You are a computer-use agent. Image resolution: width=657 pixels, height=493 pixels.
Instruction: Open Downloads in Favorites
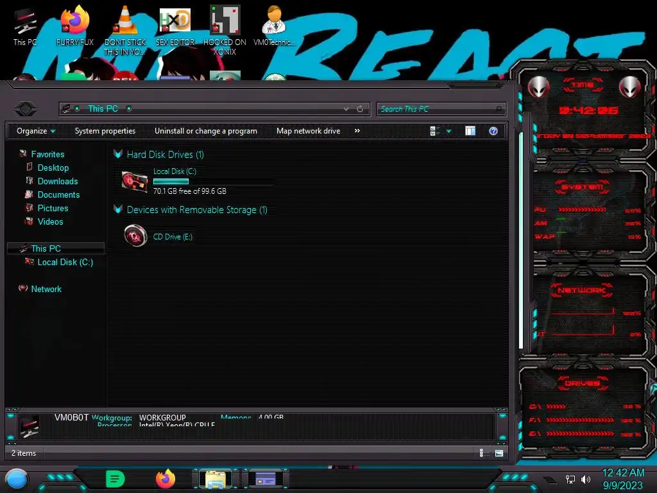click(57, 181)
